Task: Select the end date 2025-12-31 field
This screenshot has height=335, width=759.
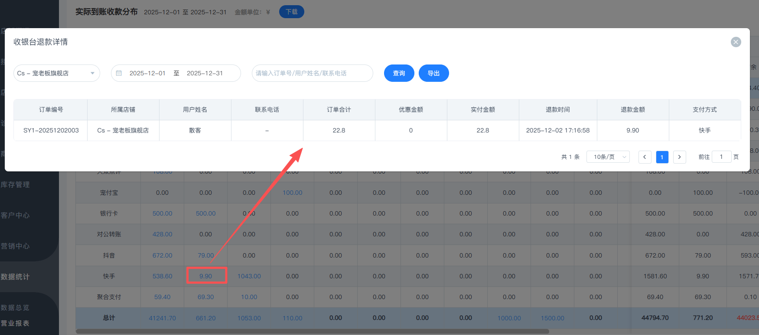Action: (x=205, y=73)
